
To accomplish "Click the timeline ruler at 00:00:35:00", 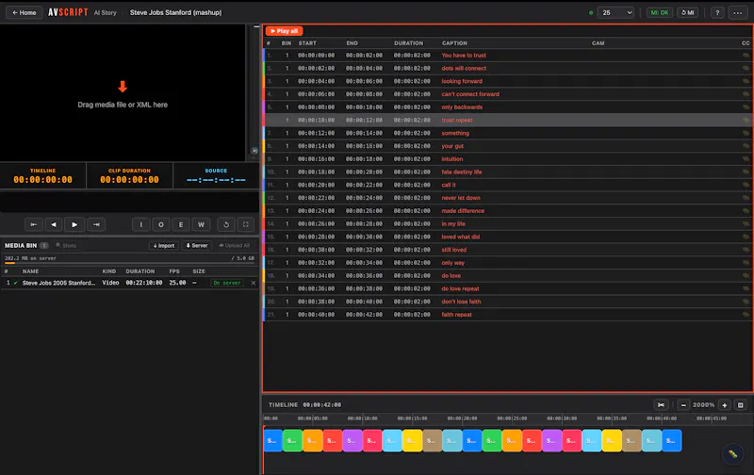I will point(612,418).
